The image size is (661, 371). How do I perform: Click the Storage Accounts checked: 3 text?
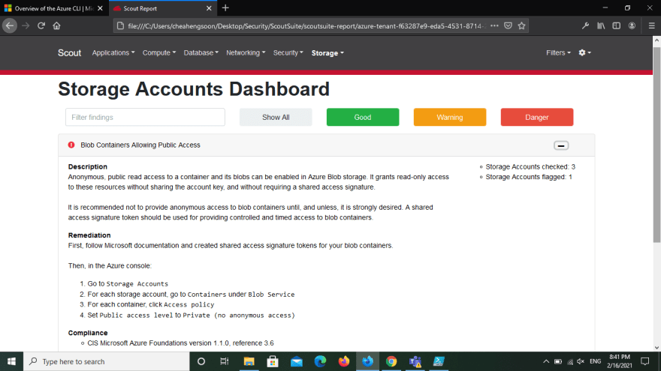pyautogui.click(x=530, y=167)
